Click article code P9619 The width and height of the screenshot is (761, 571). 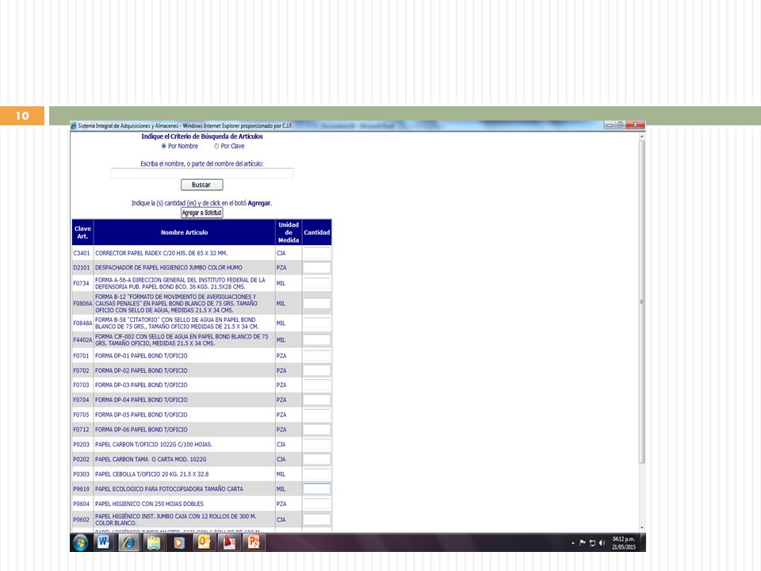82,489
